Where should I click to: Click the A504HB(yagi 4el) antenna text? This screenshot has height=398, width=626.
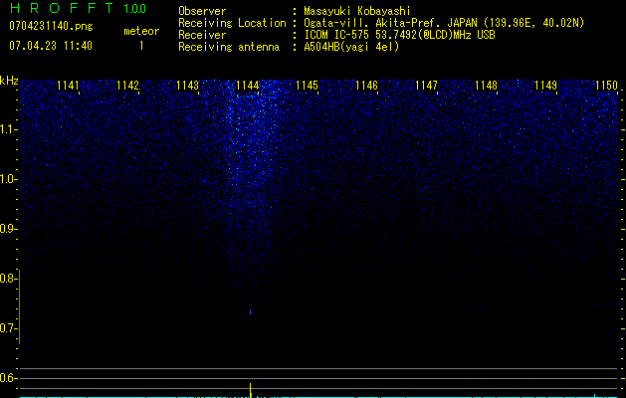pyautogui.click(x=351, y=47)
